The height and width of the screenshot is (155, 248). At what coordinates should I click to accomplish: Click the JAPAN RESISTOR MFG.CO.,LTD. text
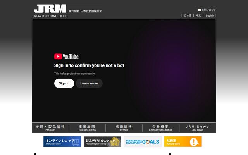click(x=51, y=16)
